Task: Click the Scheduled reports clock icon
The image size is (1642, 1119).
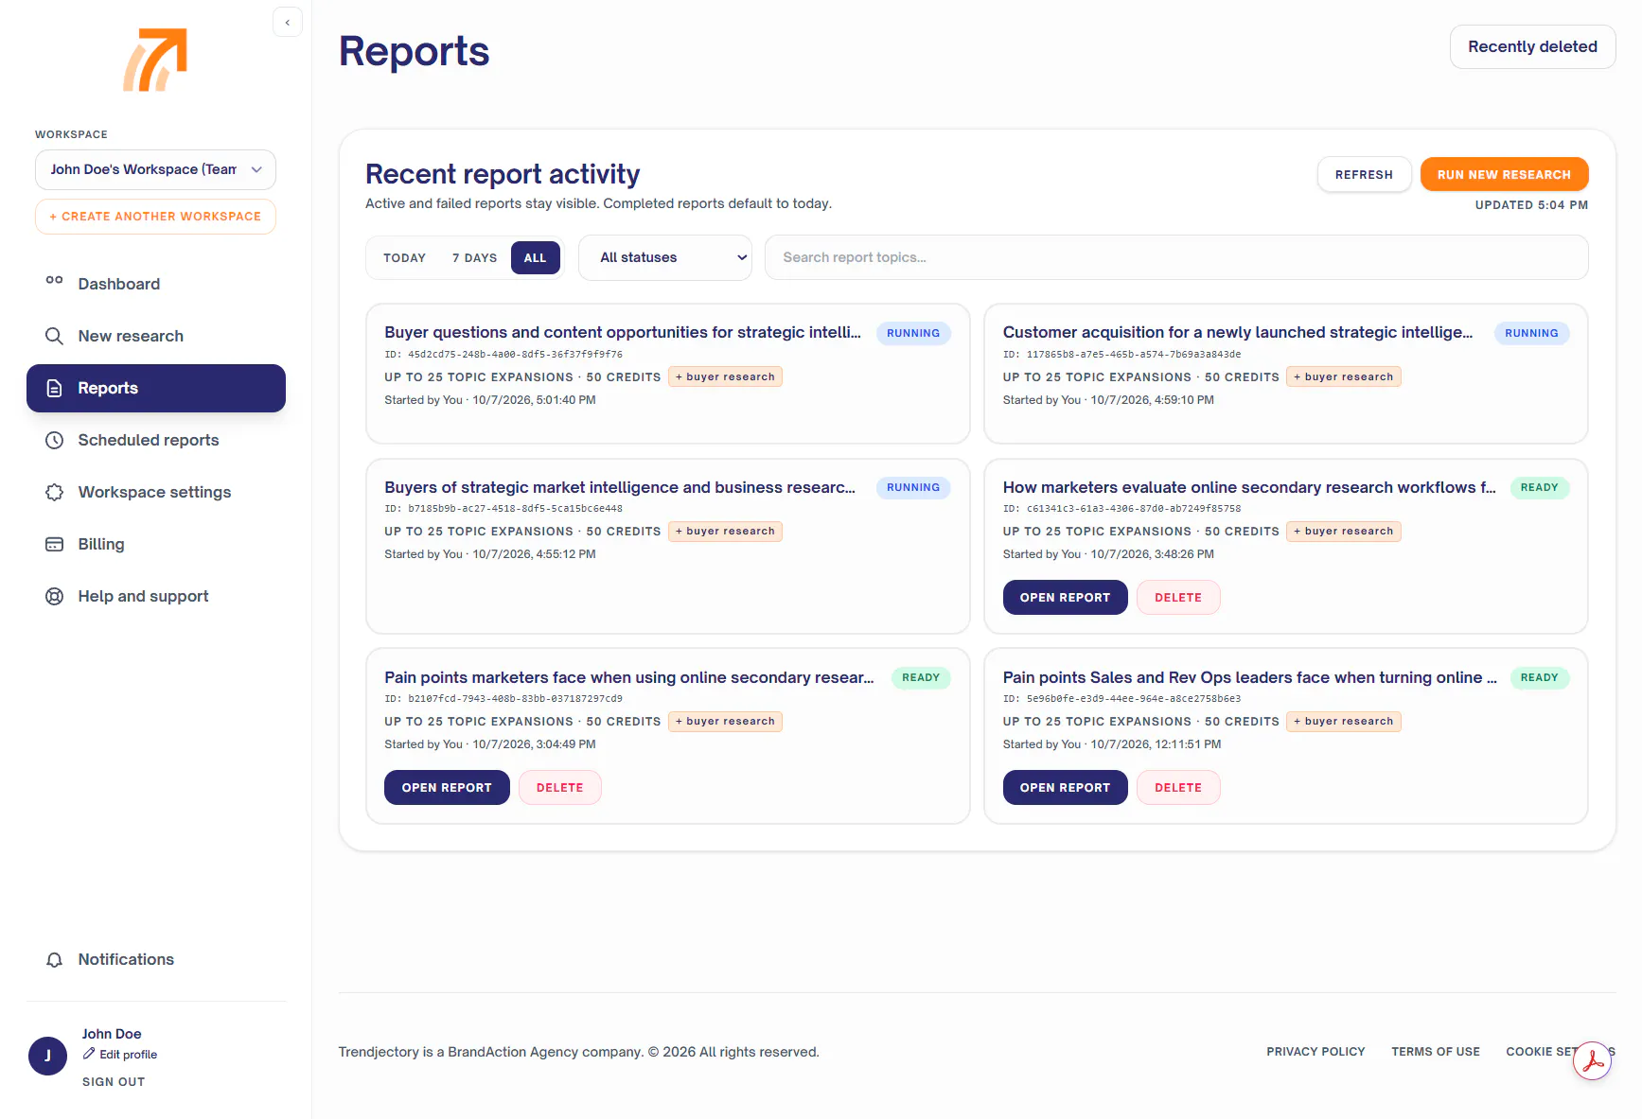Action: (55, 440)
